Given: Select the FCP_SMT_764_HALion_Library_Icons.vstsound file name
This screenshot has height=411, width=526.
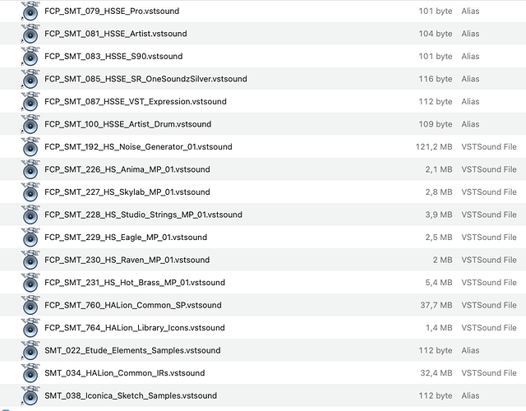Looking at the screenshot, I should pyautogui.click(x=135, y=328).
